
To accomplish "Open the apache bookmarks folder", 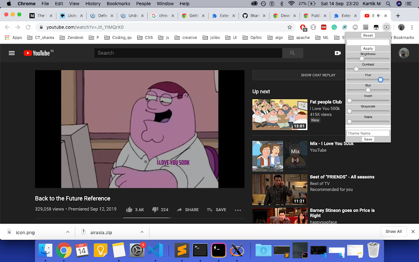I will [x=299, y=37].
